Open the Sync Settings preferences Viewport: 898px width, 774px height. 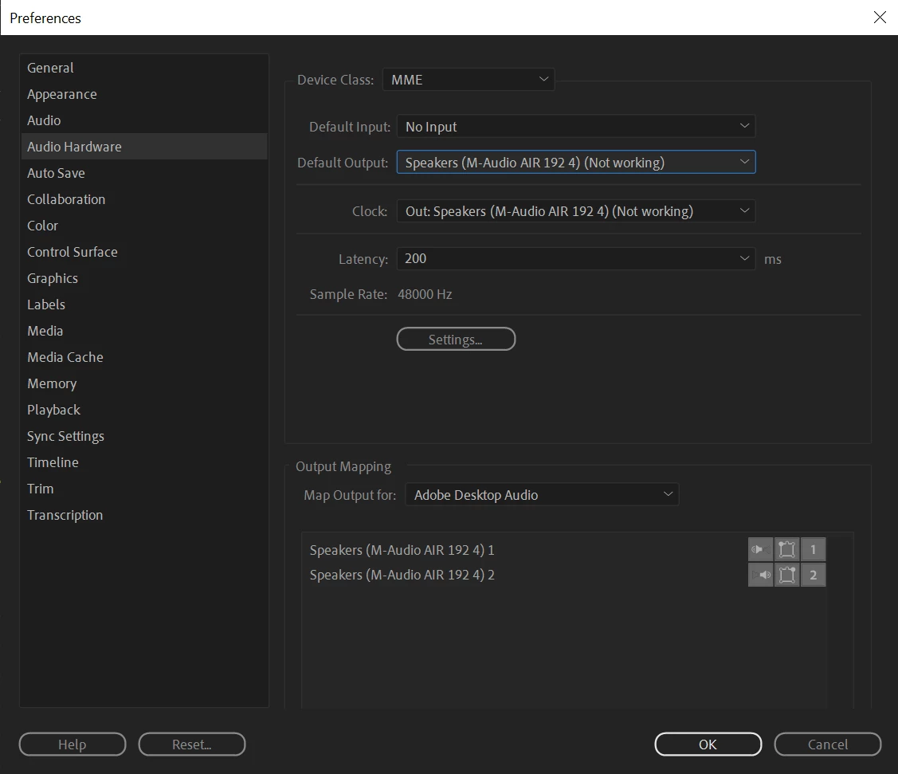(x=144, y=437)
